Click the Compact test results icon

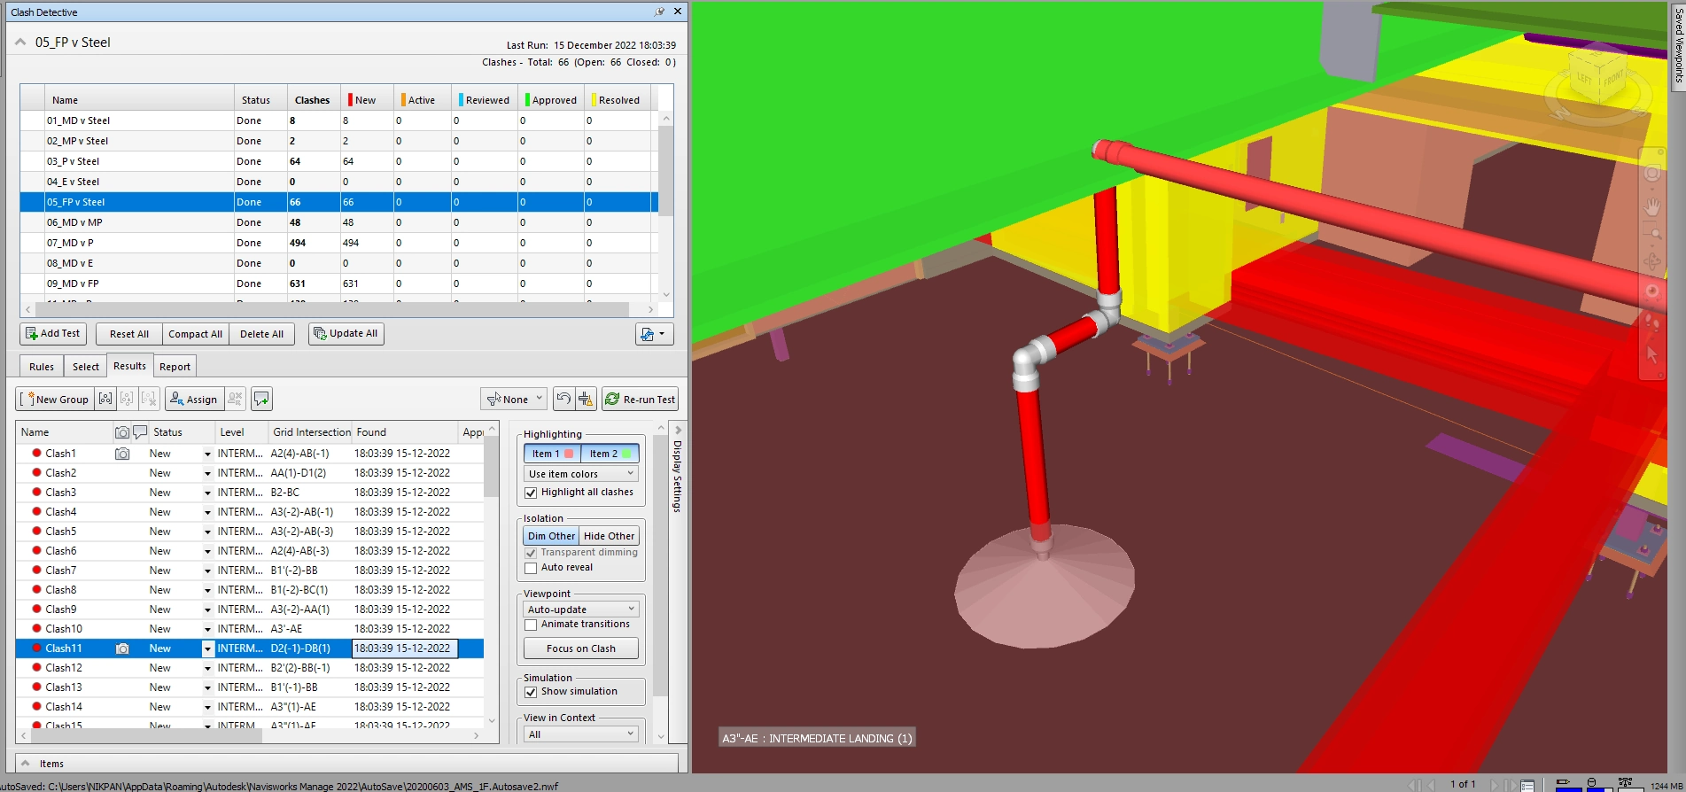(586, 400)
